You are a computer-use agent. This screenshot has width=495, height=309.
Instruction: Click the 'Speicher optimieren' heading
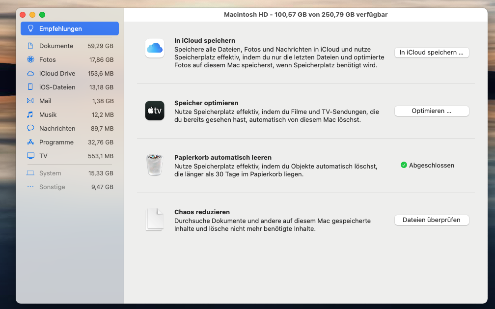(x=206, y=103)
